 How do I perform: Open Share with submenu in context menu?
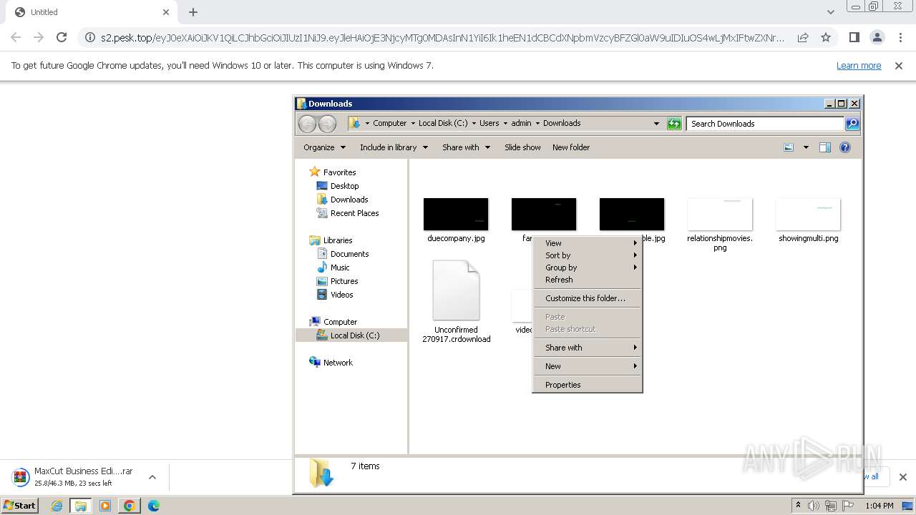pyautogui.click(x=588, y=348)
